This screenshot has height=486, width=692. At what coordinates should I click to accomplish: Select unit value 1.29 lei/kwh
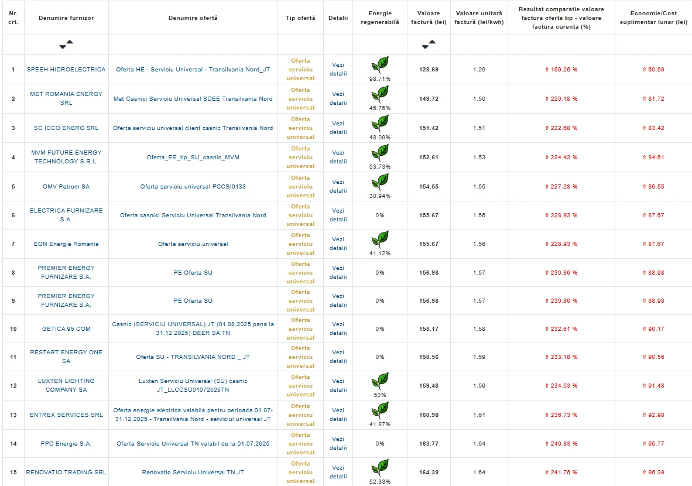click(x=479, y=69)
